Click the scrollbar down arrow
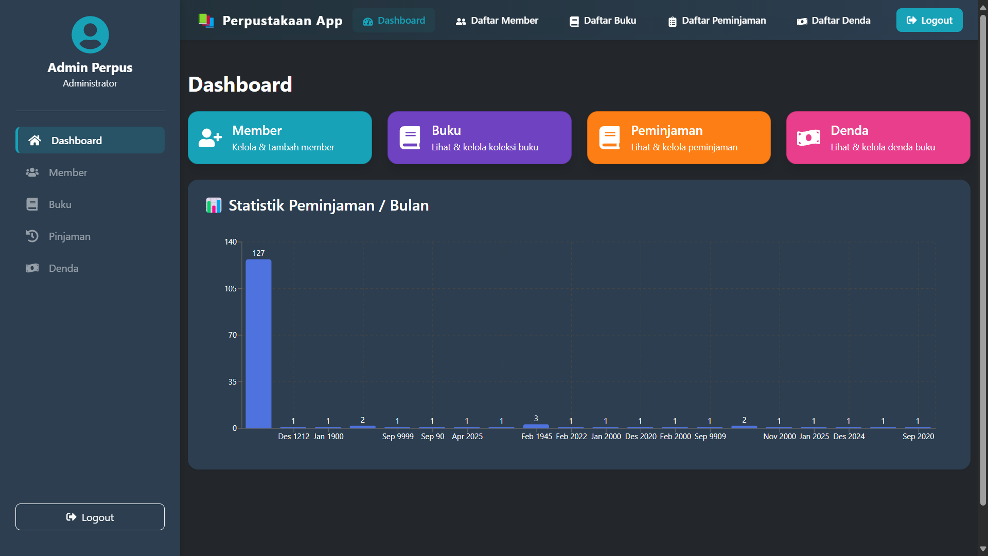 pos(983,549)
